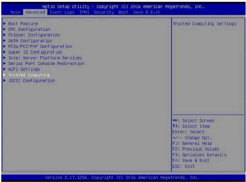Click the 'F2: Previous Values' hint

click(196, 149)
